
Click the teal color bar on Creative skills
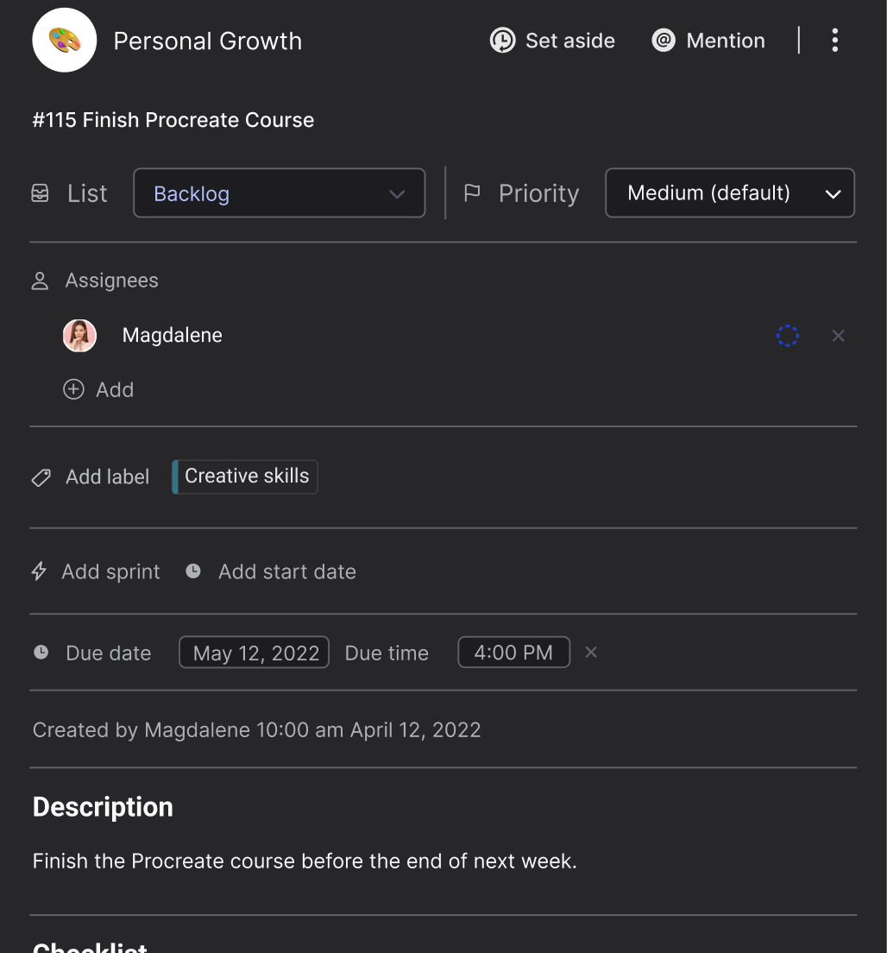(x=176, y=476)
